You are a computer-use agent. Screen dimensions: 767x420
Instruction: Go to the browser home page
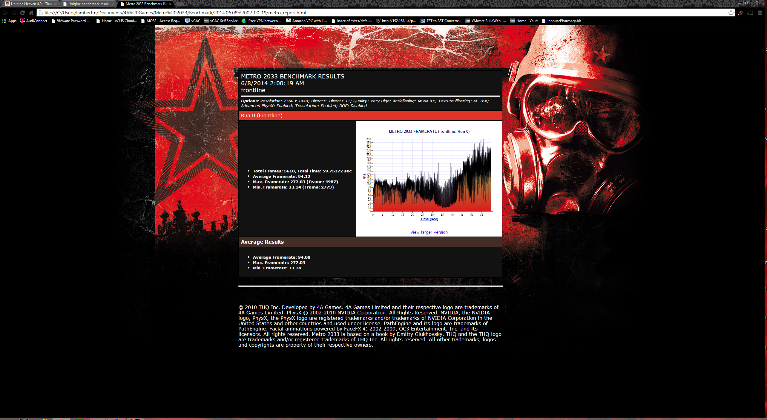click(31, 13)
